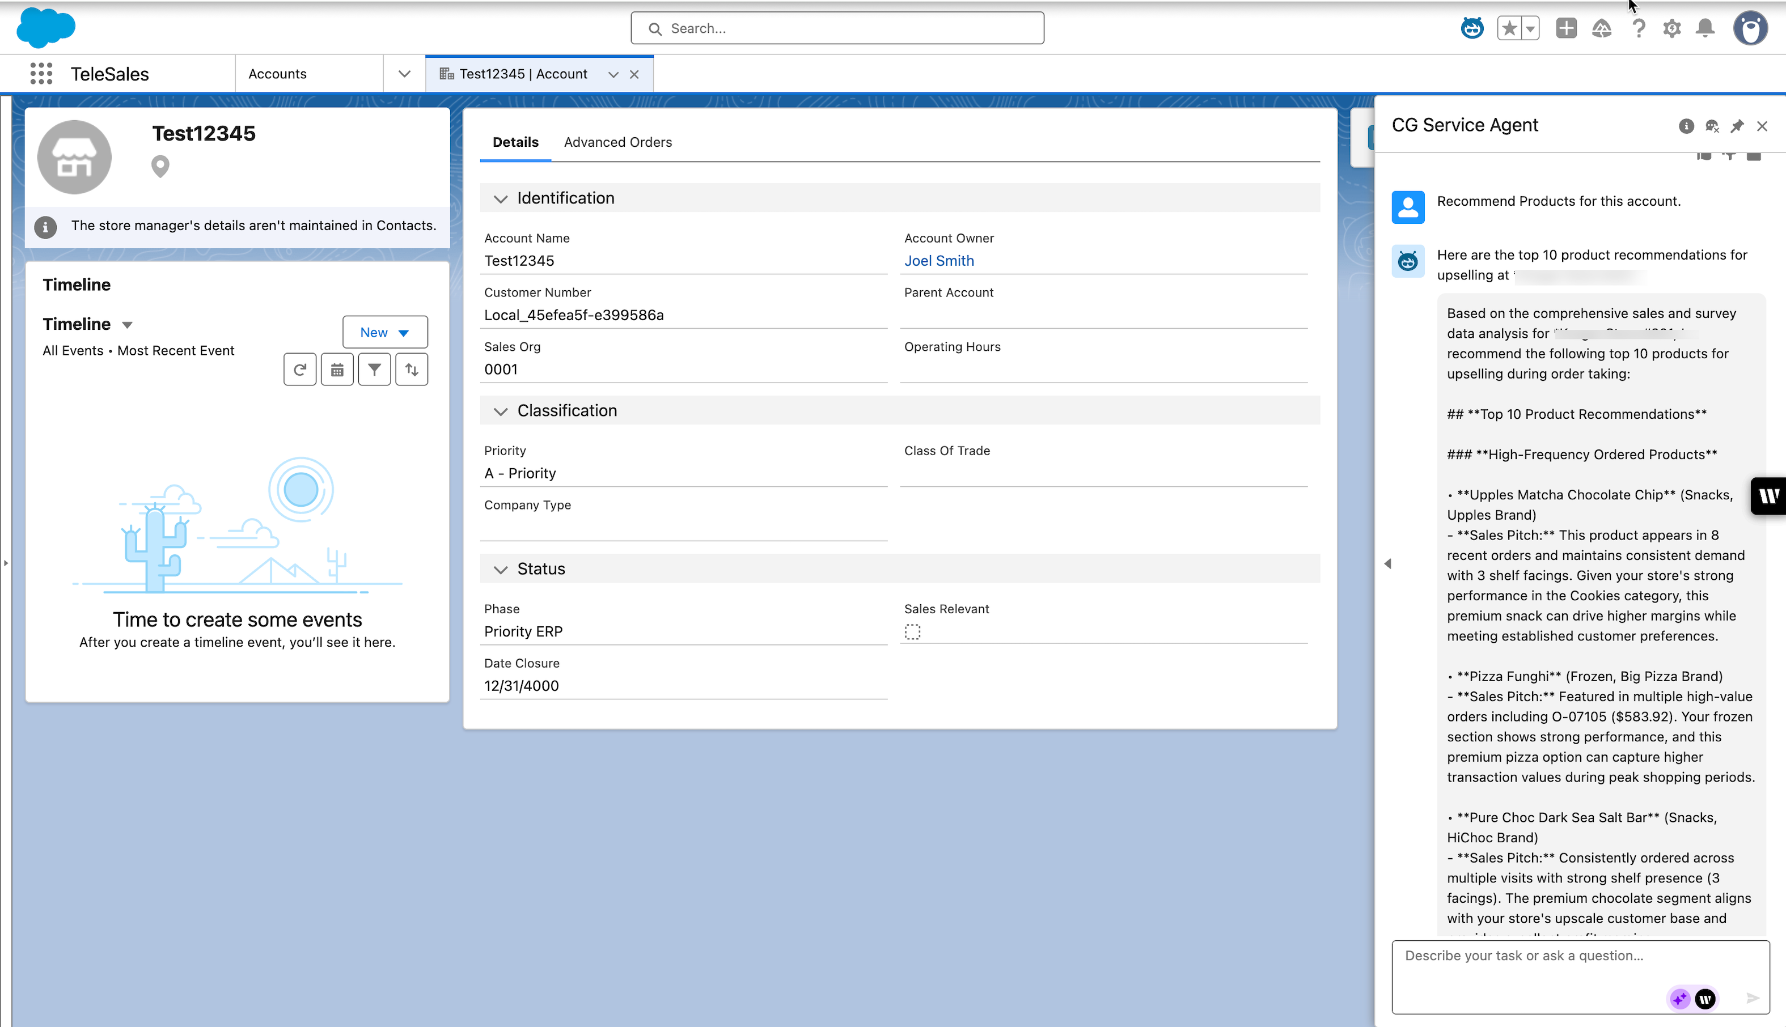This screenshot has height=1027, width=1786.
Task: Click the purple sparkle AI icon
Action: click(x=1680, y=998)
